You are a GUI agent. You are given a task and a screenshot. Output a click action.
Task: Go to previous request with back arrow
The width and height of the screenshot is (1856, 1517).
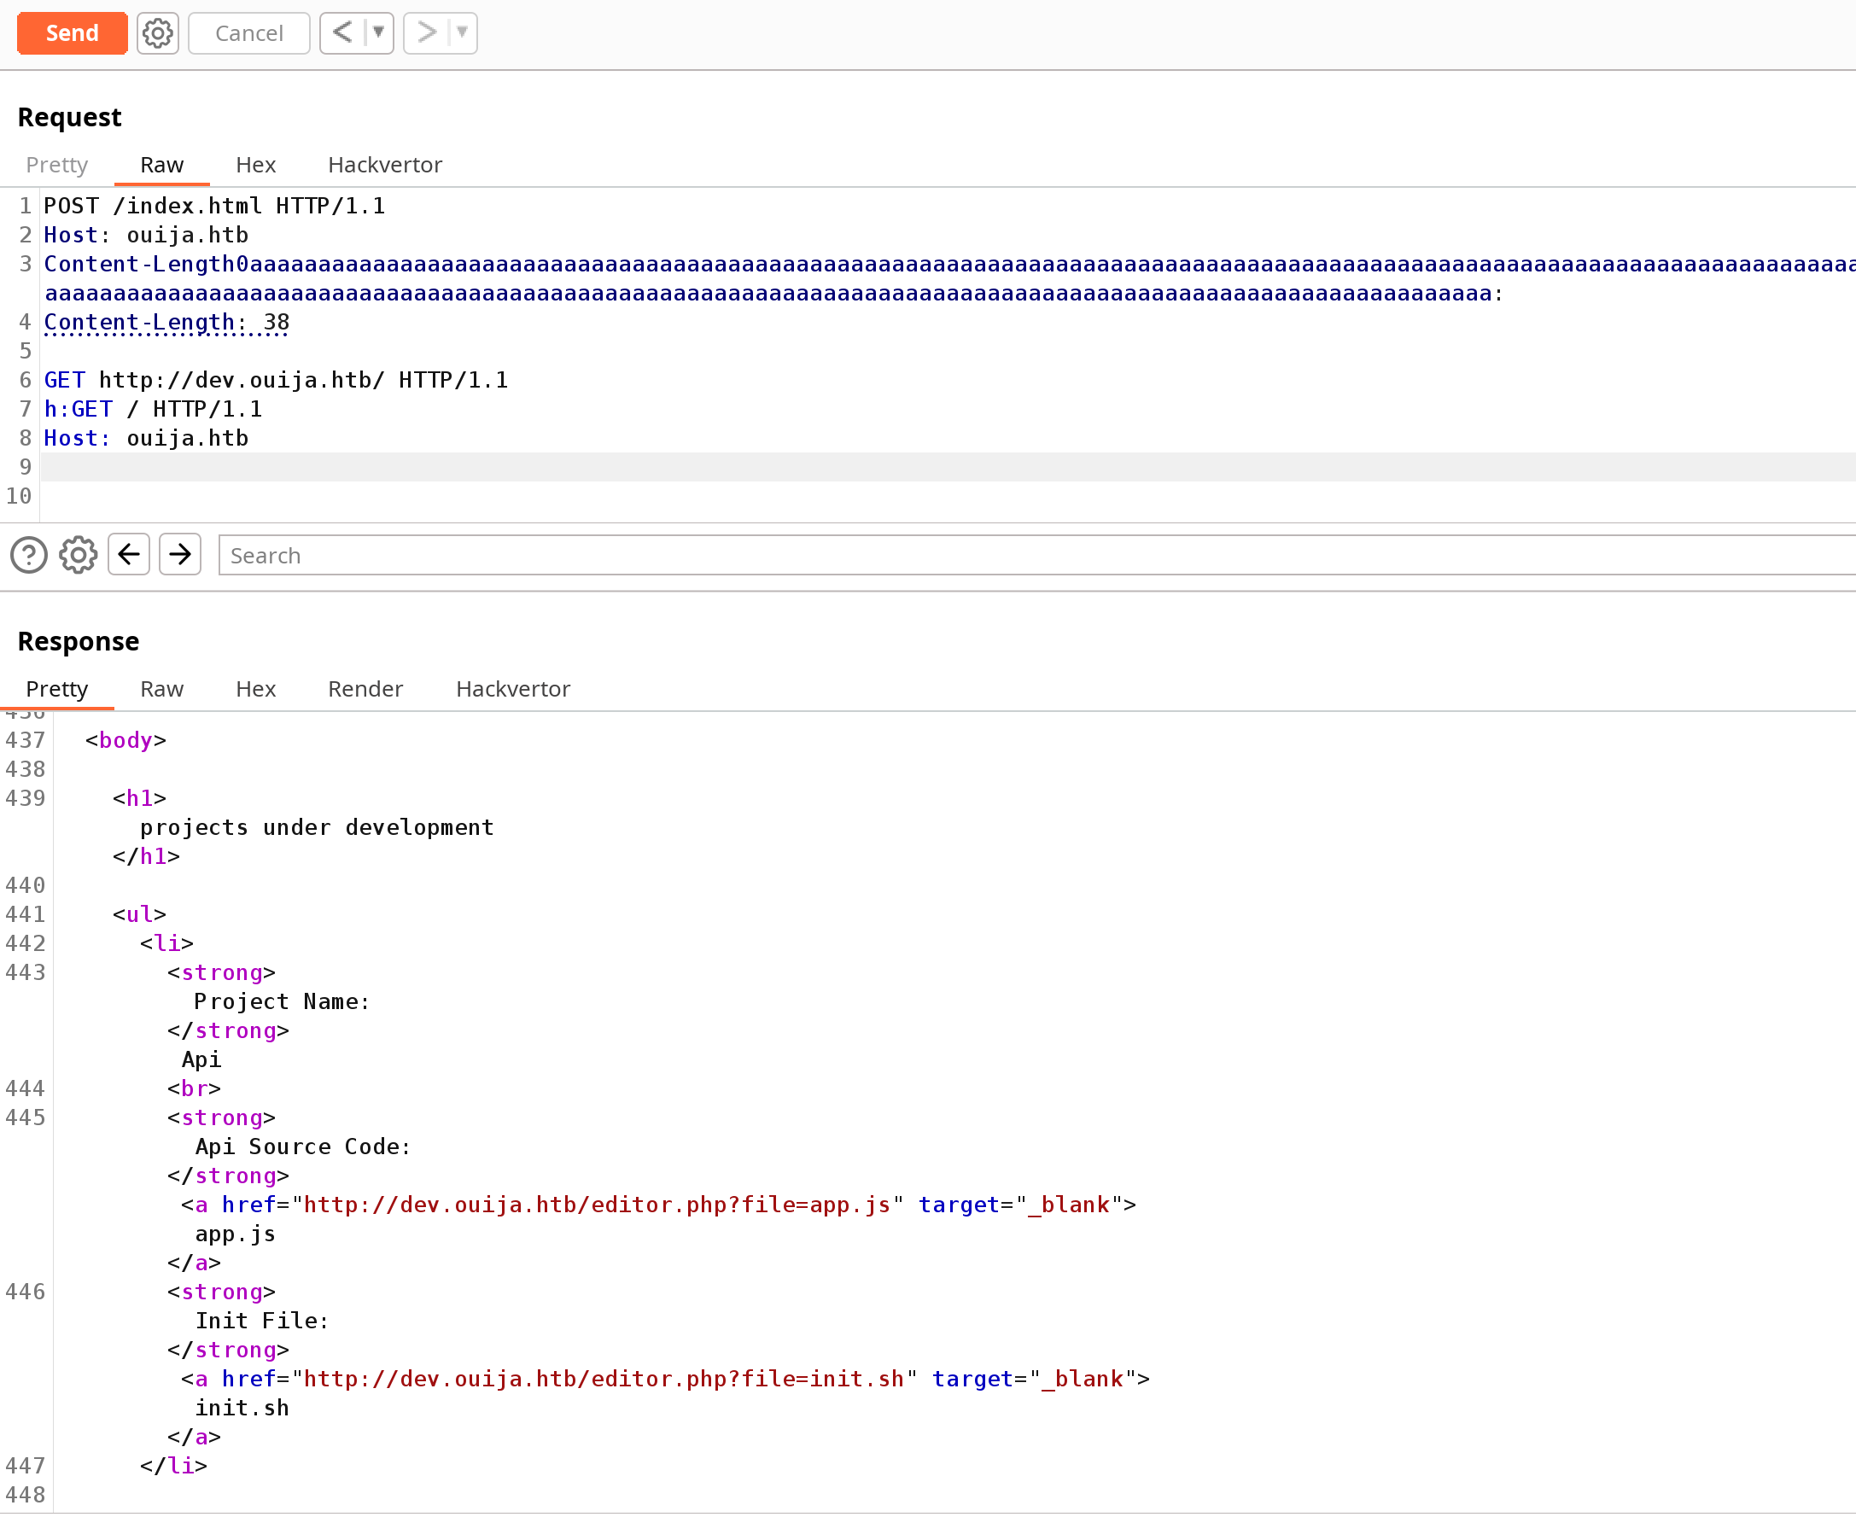(x=341, y=33)
